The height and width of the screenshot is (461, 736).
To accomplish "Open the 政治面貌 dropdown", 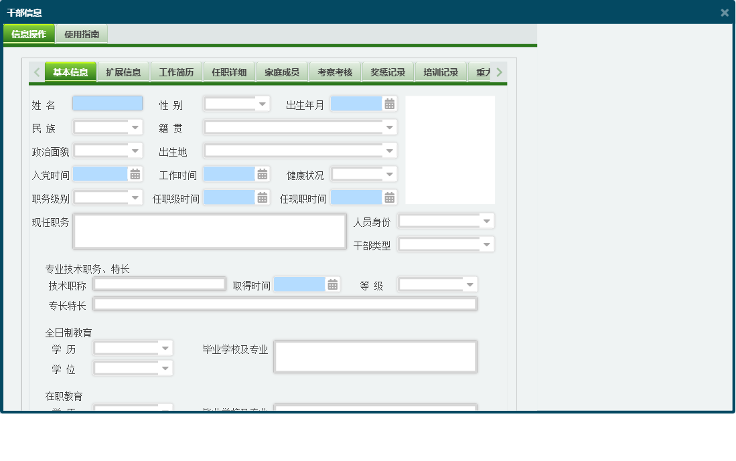I will (x=136, y=150).
